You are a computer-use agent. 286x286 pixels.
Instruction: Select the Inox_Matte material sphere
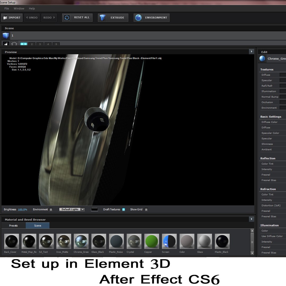click(x=64, y=241)
